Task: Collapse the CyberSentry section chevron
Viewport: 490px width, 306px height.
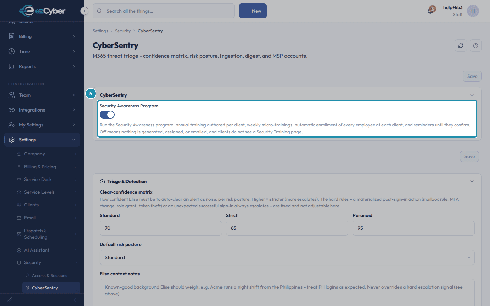Action: pos(472,95)
